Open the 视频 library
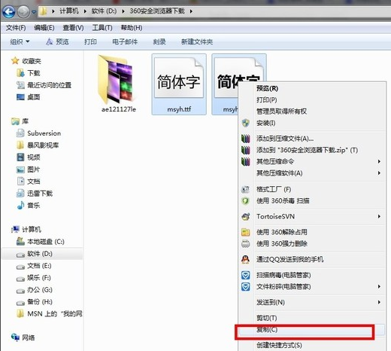 pyautogui.click(x=28, y=157)
